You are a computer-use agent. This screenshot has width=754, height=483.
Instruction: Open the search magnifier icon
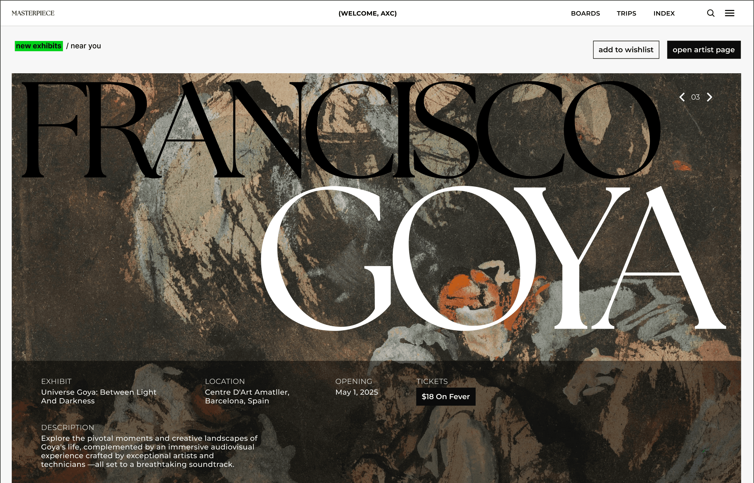pyautogui.click(x=711, y=13)
